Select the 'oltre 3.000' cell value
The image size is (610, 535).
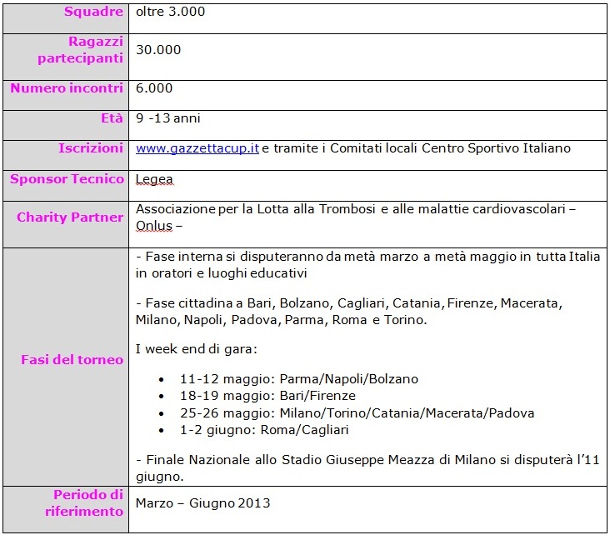(170, 12)
